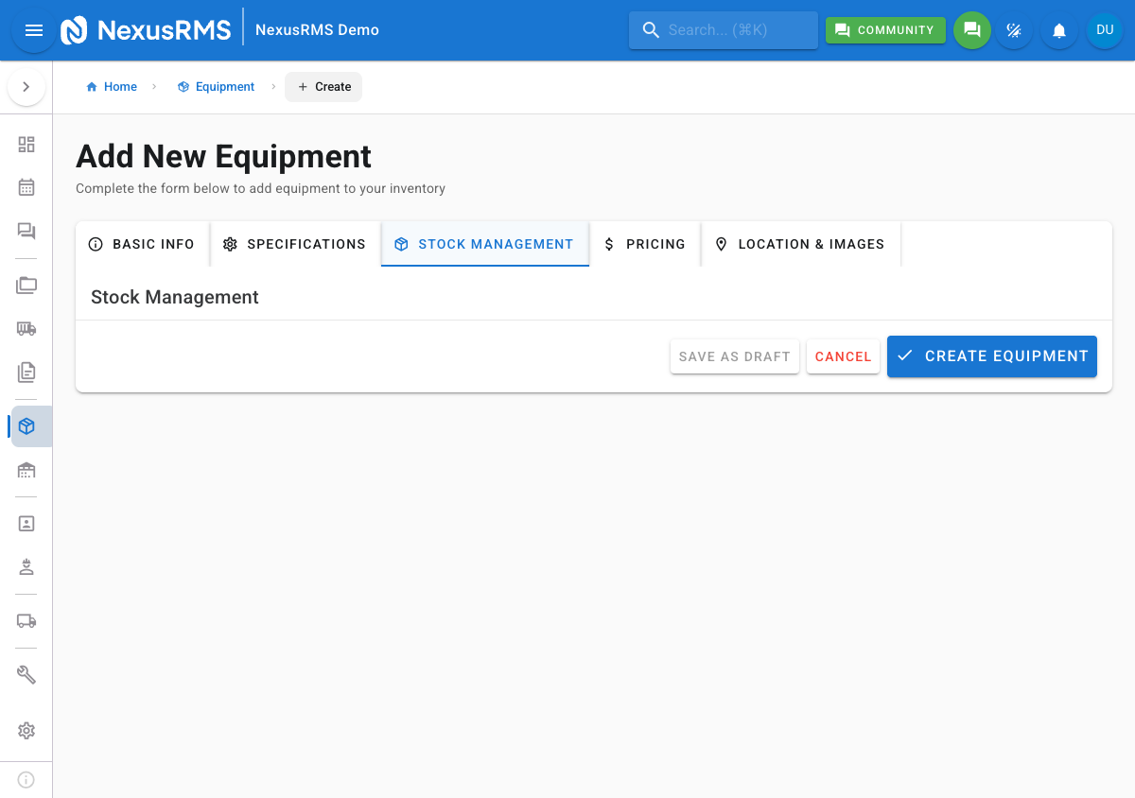Image resolution: width=1135 pixels, height=798 pixels.
Task: Click the notification bell in the top bar
Action: point(1058,29)
